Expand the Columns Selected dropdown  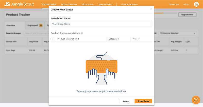point(177,33)
